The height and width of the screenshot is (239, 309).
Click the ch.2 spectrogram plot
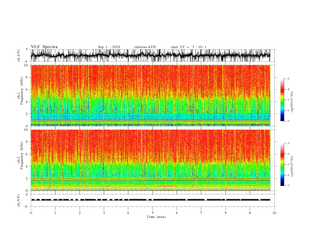pyautogui.click(x=150, y=160)
